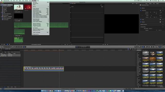Reset the Effects section arrow in inspector
This screenshot has height=92, width=165.
coord(163,8)
